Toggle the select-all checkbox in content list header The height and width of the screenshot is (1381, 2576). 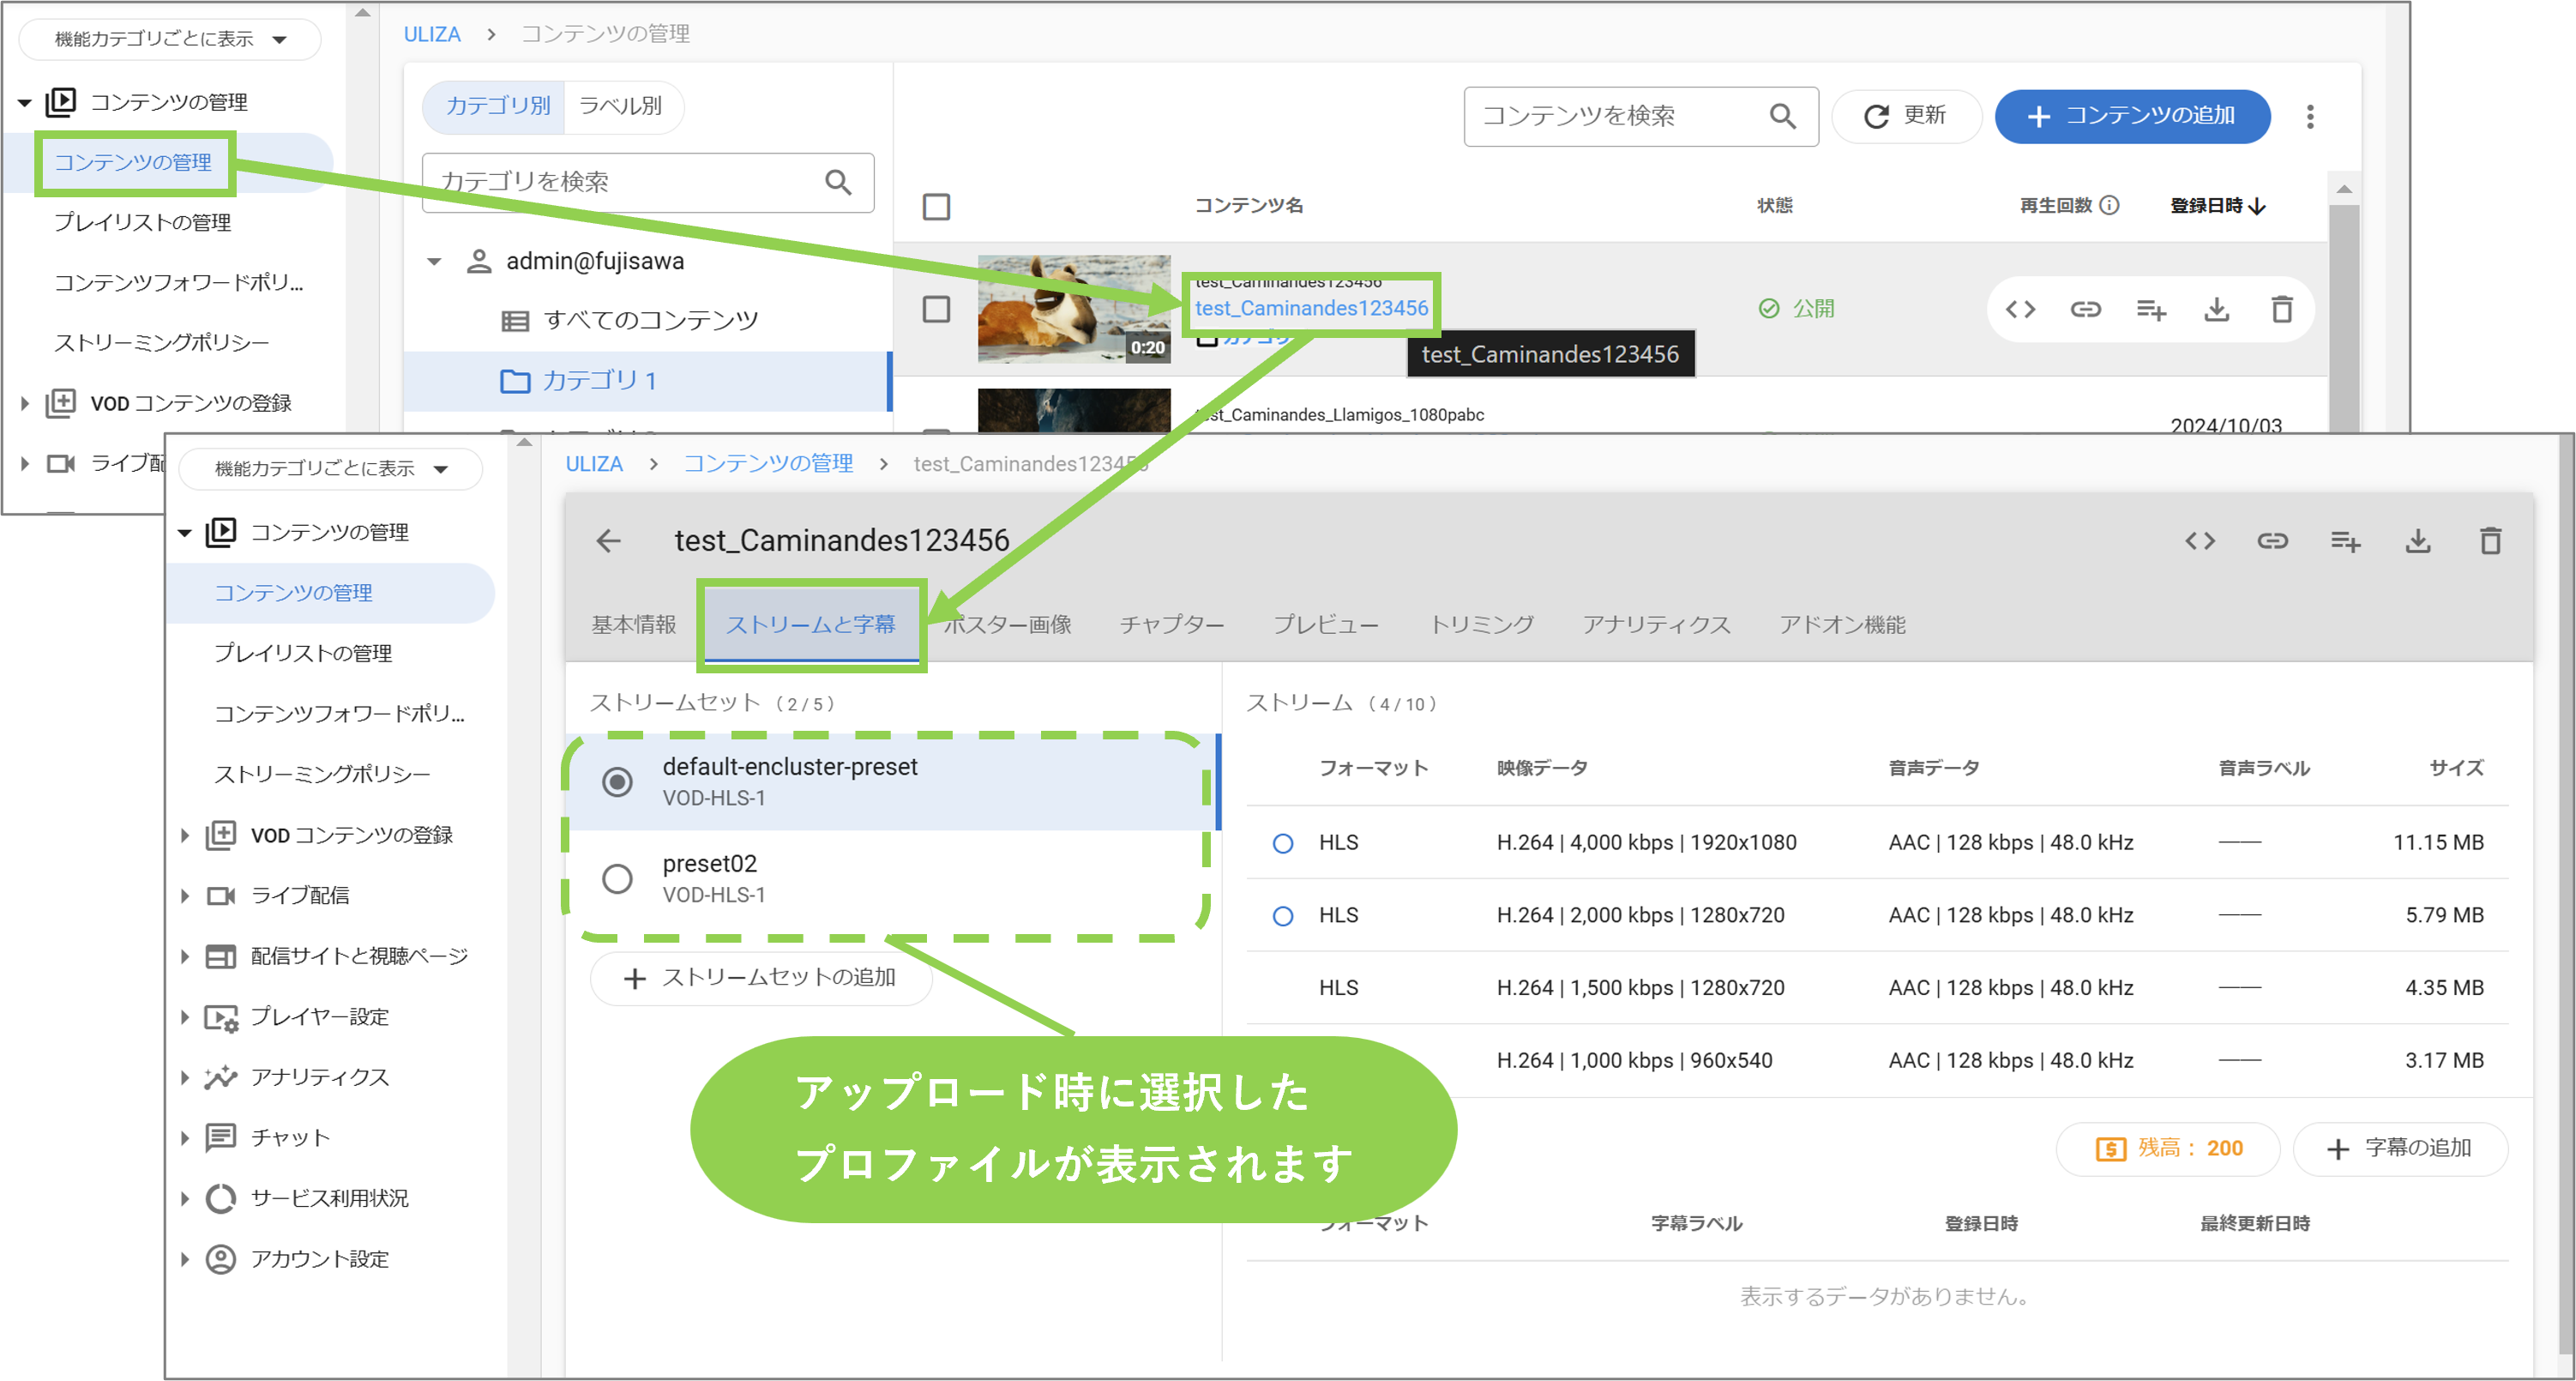click(x=936, y=207)
